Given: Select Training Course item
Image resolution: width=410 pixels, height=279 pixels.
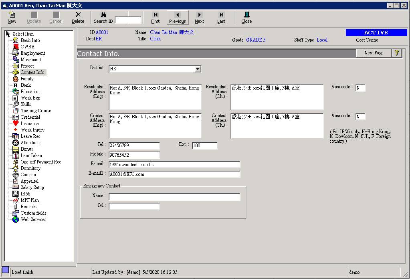Looking at the screenshot, I should 36,111.
